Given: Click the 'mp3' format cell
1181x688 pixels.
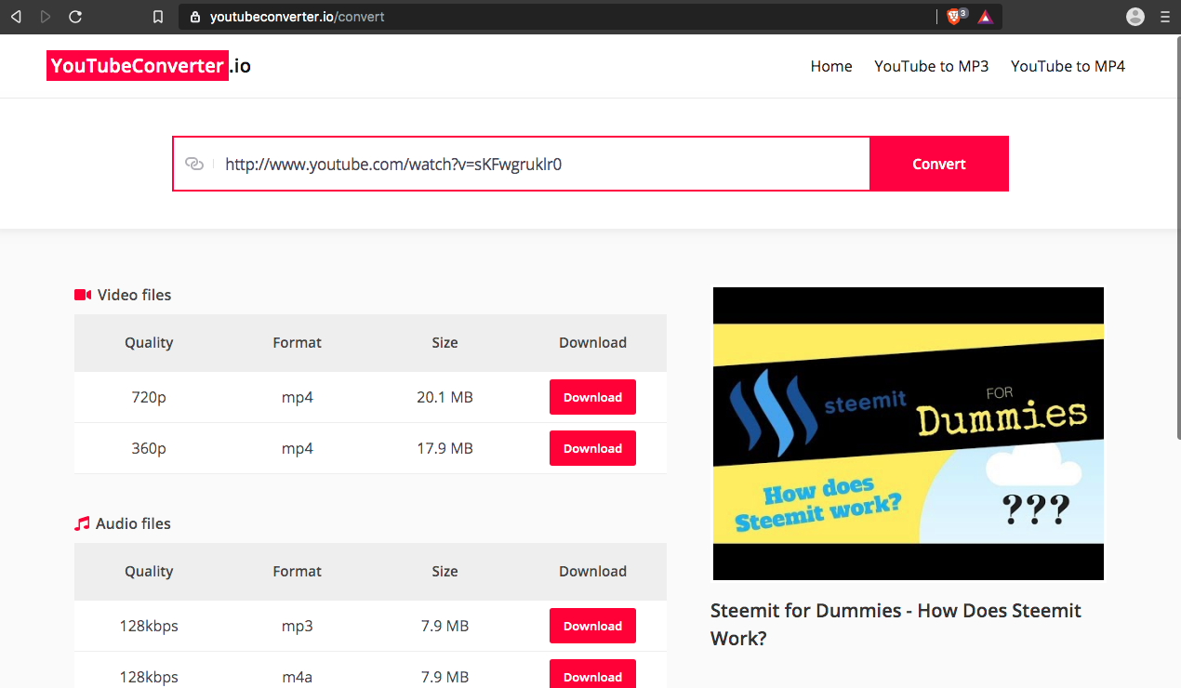Looking at the screenshot, I should tap(298, 626).
